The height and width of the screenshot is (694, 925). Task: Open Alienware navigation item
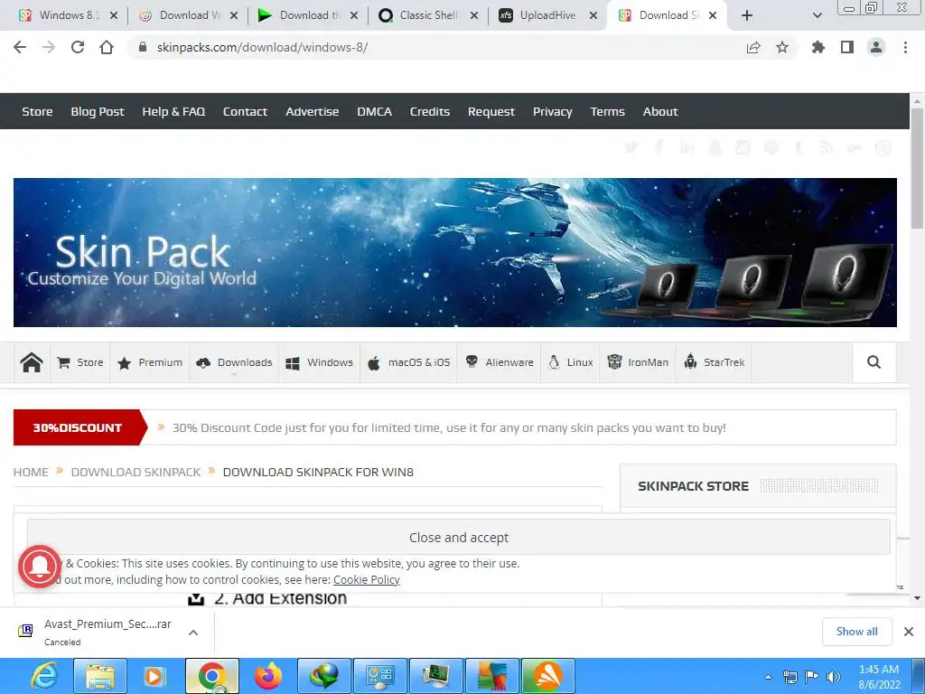pos(499,362)
